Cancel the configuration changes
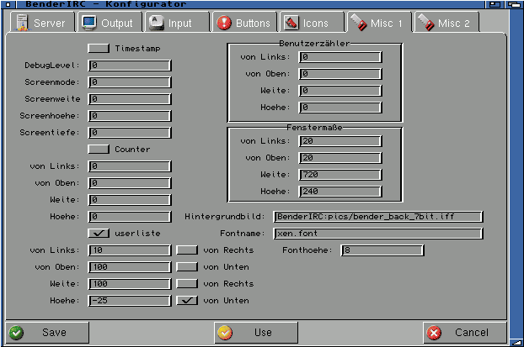 (465, 333)
